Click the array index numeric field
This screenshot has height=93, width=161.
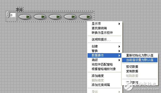[13, 15]
